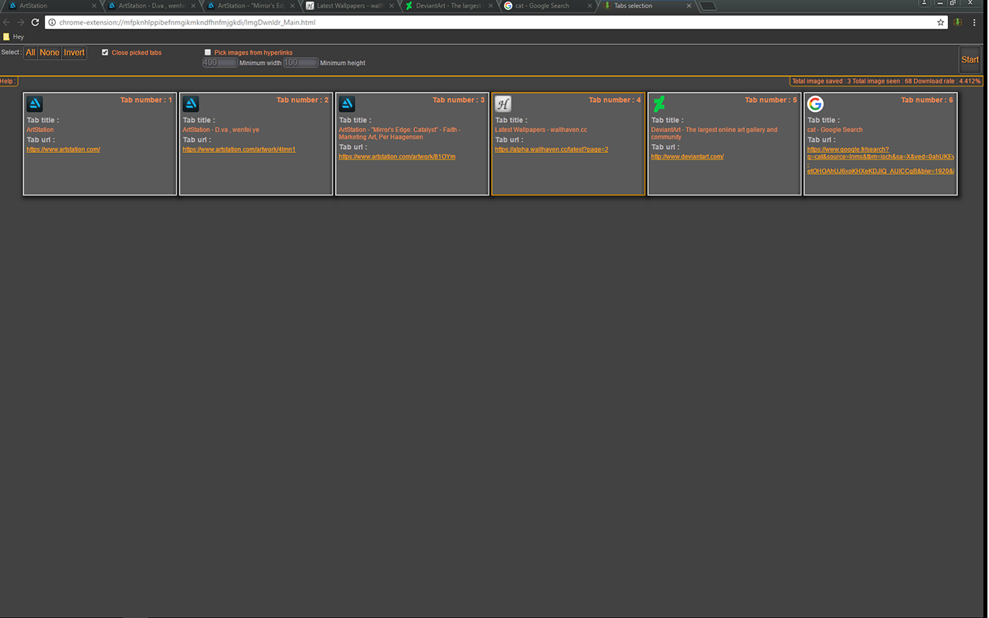Click the Minimum height input field
This screenshot has width=989, height=618.
tap(301, 63)
